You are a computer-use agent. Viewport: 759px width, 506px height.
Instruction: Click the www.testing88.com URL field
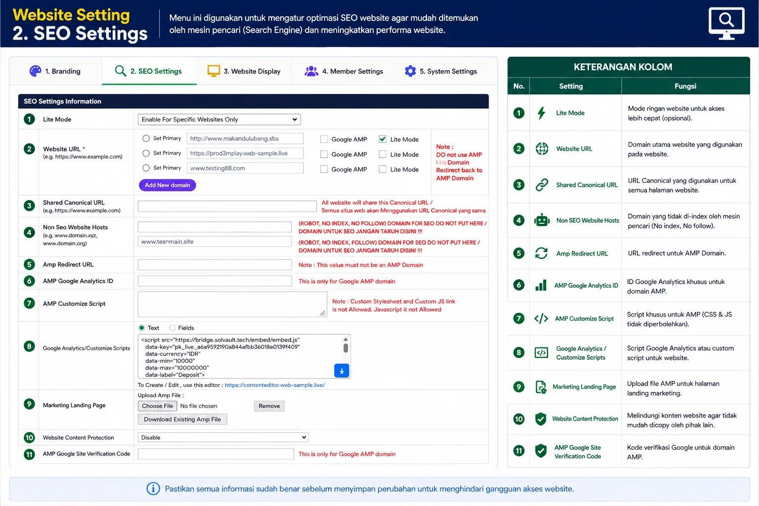[245, 168]
